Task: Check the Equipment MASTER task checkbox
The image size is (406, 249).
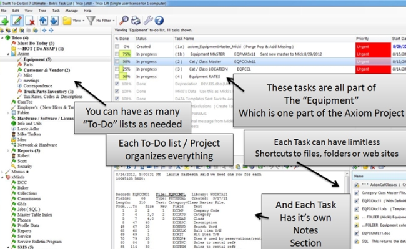Action: pyautogui.click(x=117, y=54)
